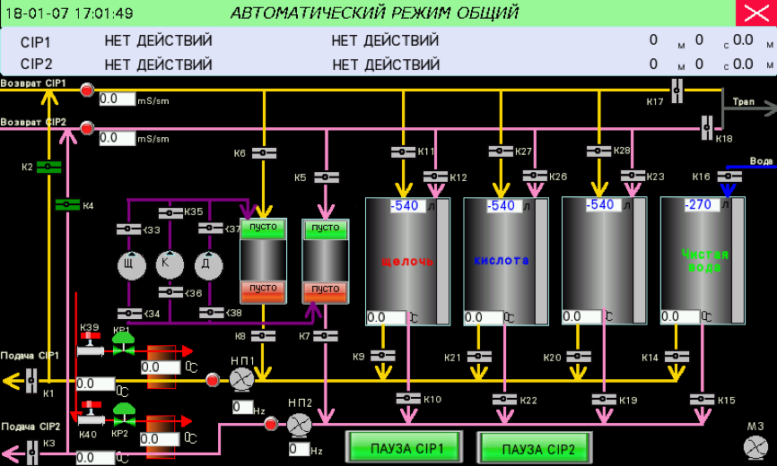The width and height of the screenshot is (777, 466).
Task: Open valve K5 above the second small tank
Action: coord(327,177)
